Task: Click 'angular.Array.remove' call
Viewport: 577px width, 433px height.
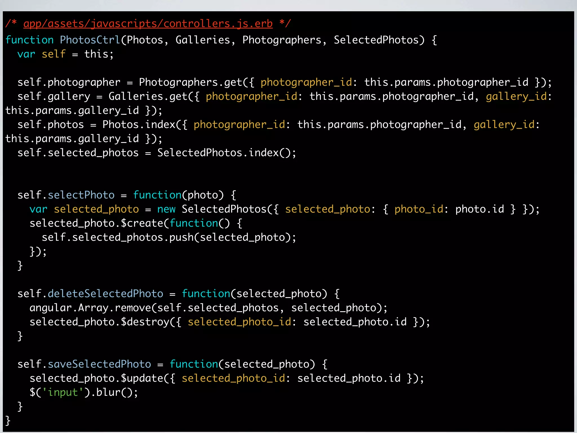Action: [x=90, y=308]
